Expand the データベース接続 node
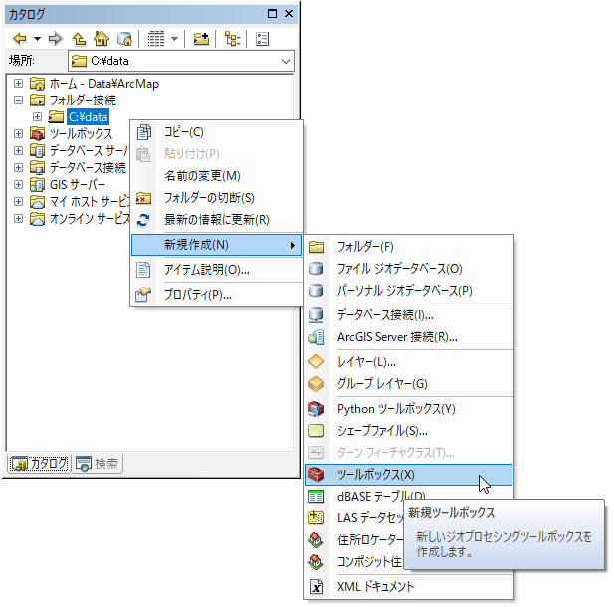 point(18,167)
